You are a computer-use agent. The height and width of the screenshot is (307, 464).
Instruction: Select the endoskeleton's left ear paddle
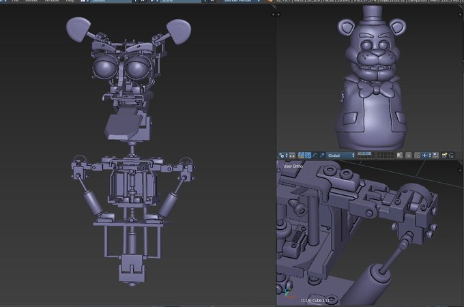78,29
